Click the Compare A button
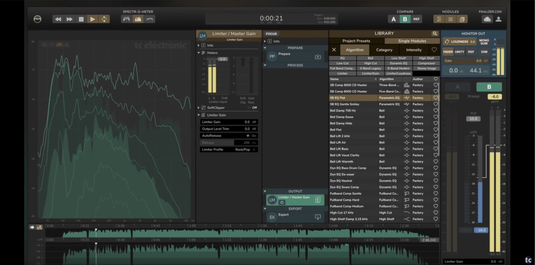The width and height of the screenshot is (535, 265). coord(393,19)
